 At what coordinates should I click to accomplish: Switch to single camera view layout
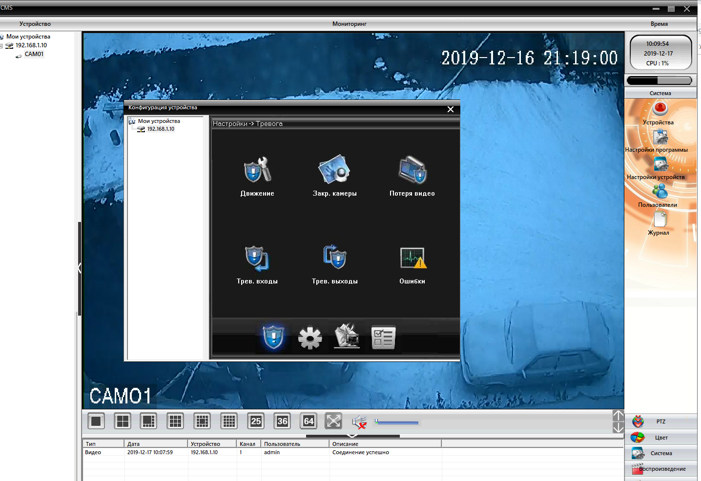(x=96, y=421)
